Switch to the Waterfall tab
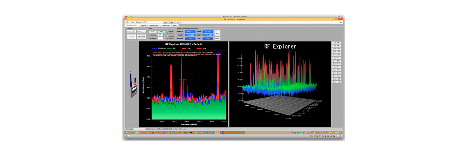The width and height of the screenshot is (467, 155). coord(143,25)
